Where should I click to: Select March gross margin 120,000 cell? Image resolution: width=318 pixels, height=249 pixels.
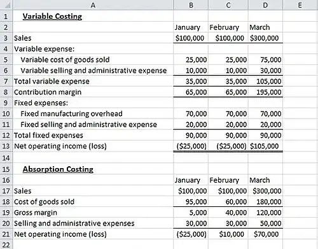(265, 213)
